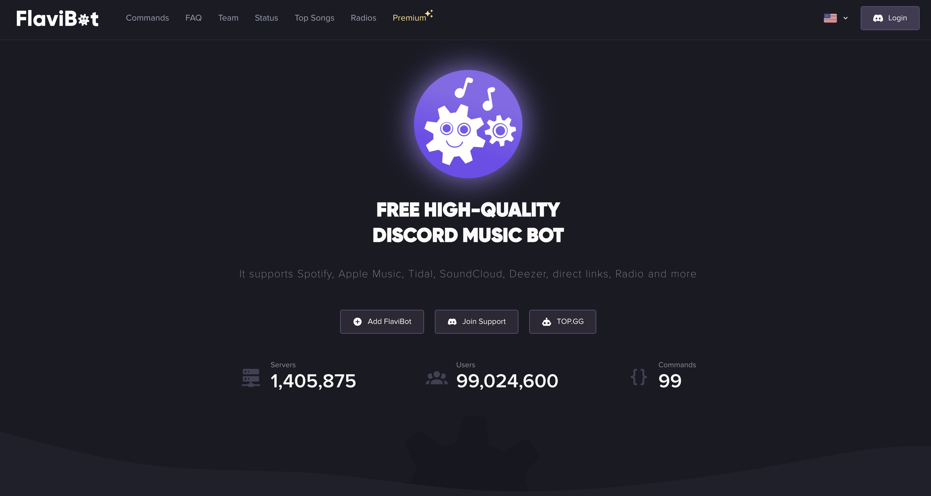Click the Servers rack icon
The width and height of the screenshot is (931, 496).
tap(251, 378)
